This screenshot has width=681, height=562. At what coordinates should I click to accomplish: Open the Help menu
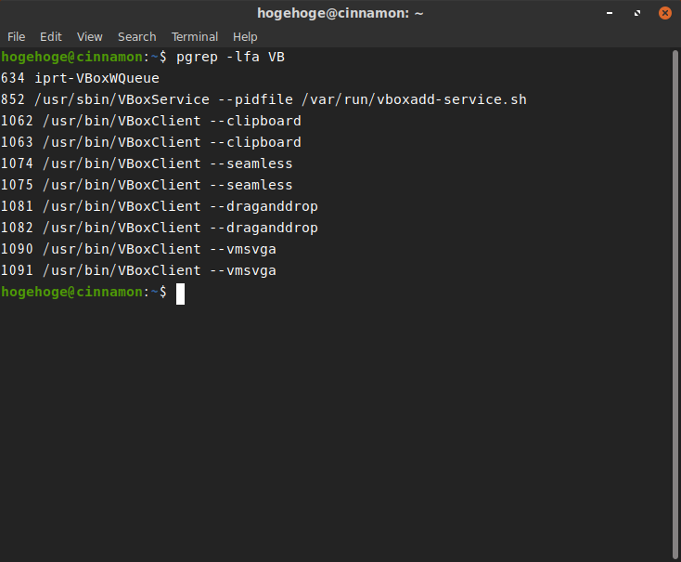[x=245, y=37]
